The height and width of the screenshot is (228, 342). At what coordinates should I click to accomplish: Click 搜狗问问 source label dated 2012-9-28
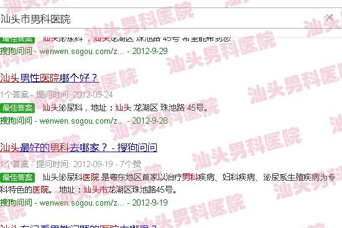16,121
